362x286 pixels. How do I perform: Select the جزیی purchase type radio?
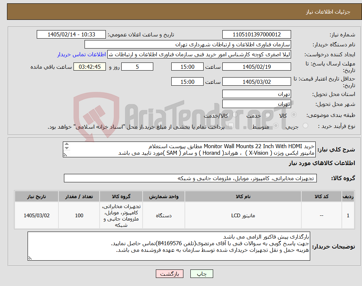click(305, 126)
